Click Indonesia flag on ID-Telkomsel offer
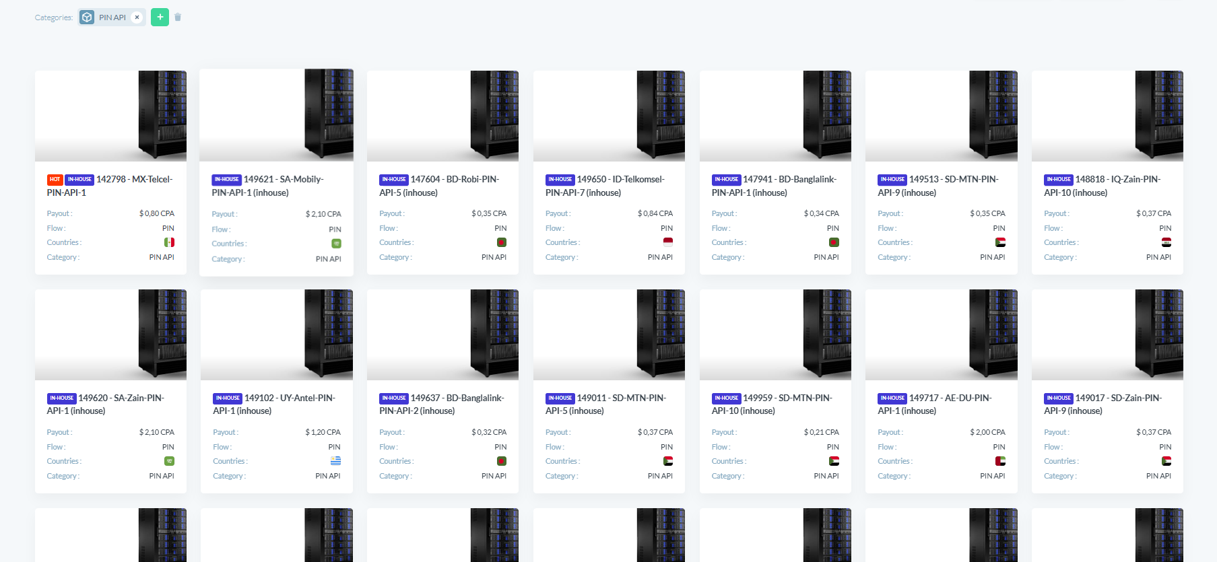 [667, 242]
